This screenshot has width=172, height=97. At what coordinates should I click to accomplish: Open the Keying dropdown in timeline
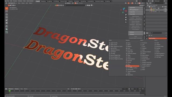pyautogui.click(x=17, y=89)
